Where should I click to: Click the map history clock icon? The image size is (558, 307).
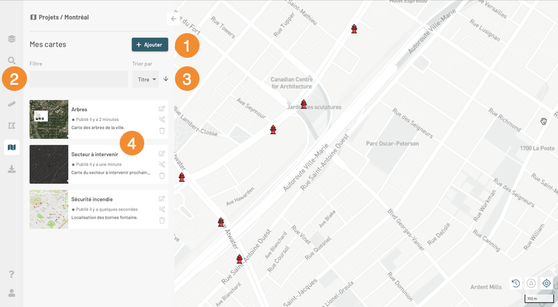pyautogui.click(x=516, y=283)
